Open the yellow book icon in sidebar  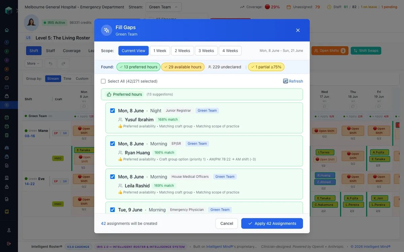[x=7, y=211]
